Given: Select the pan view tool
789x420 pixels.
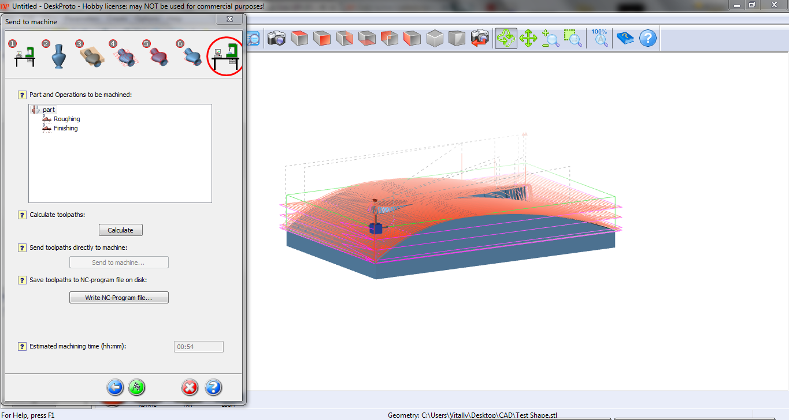Looking at the screenshot, I should point(528,38).
